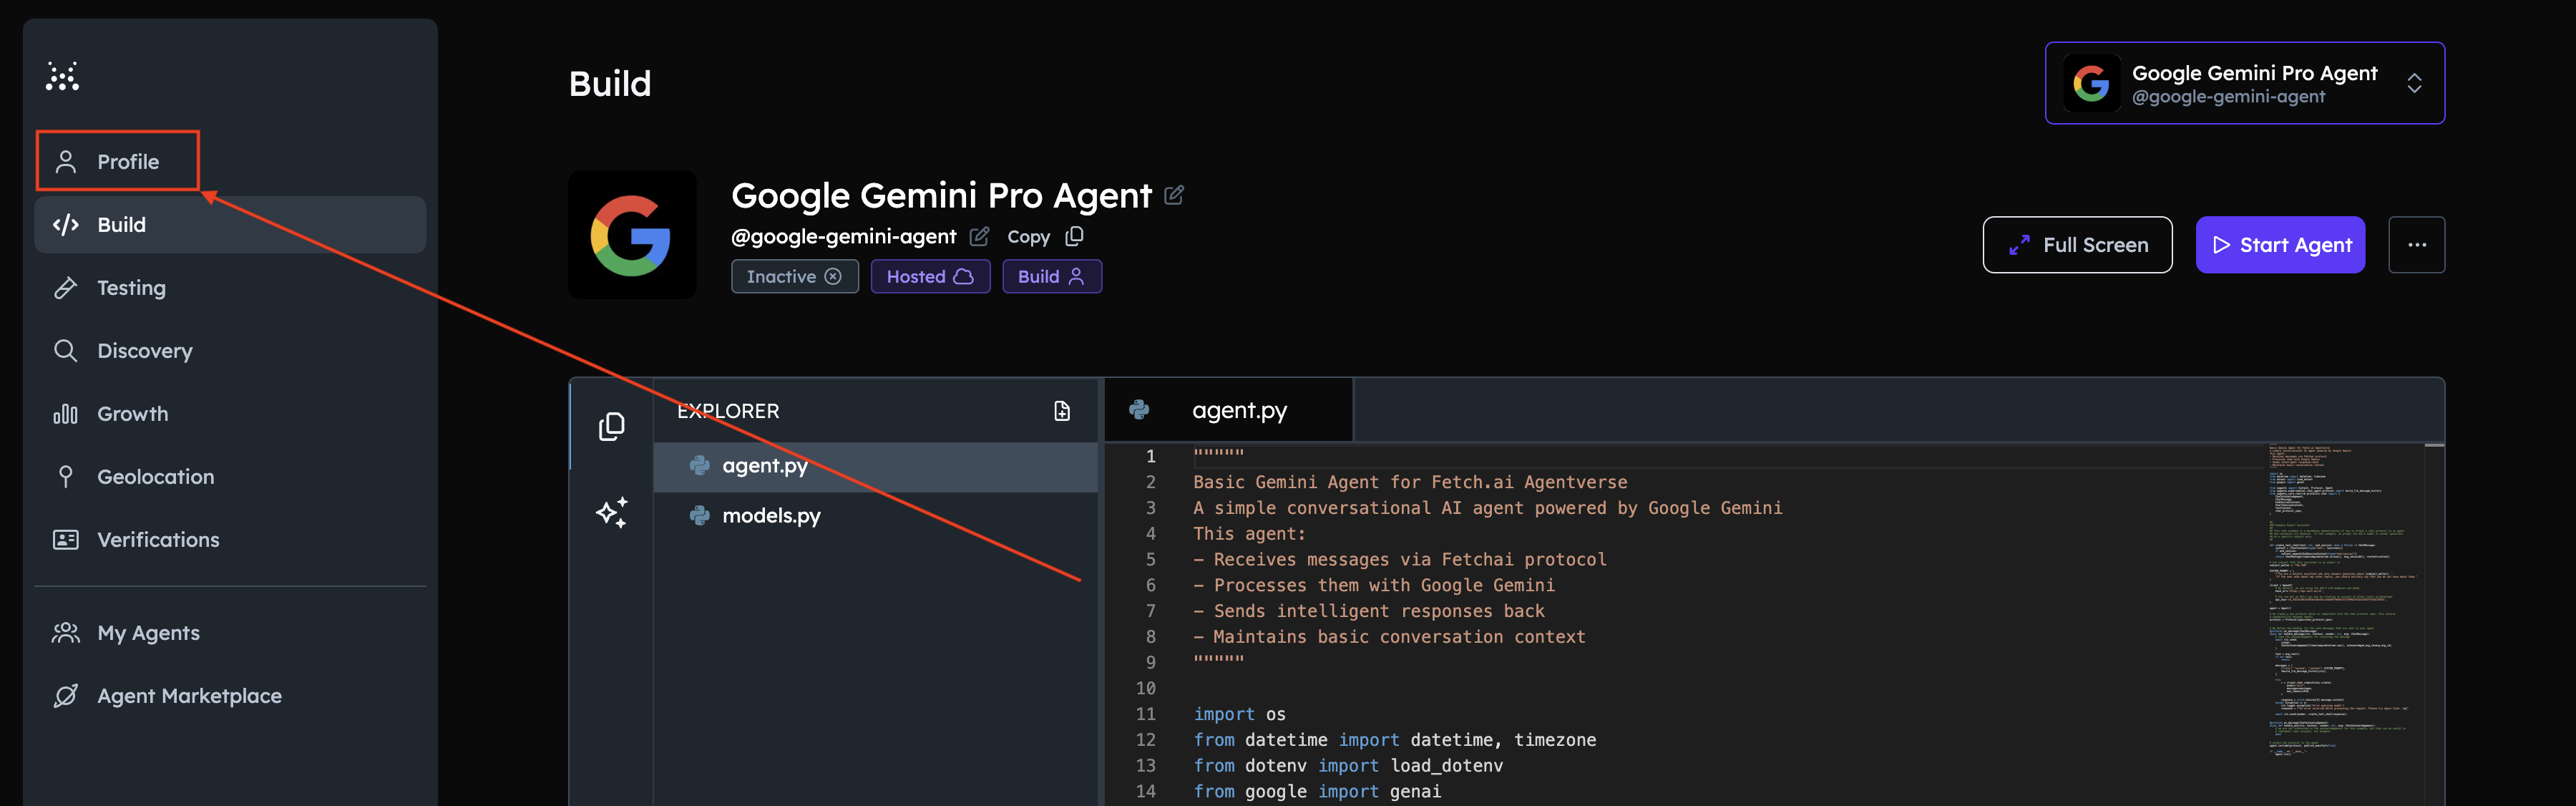Open the Growth sidebar item
The image size is (2576, 806).
230,414
